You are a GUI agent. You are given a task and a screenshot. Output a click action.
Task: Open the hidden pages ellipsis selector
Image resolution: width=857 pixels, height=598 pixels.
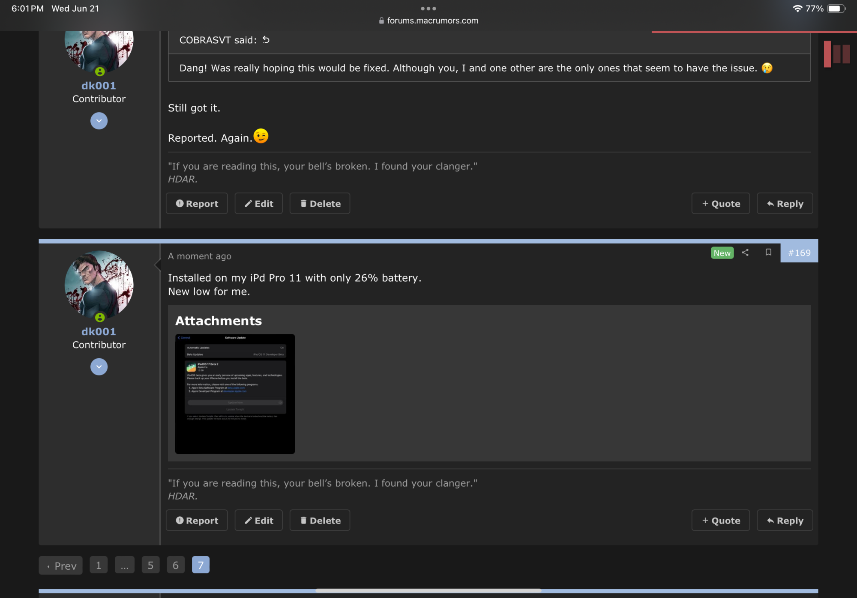pos(125,565)
